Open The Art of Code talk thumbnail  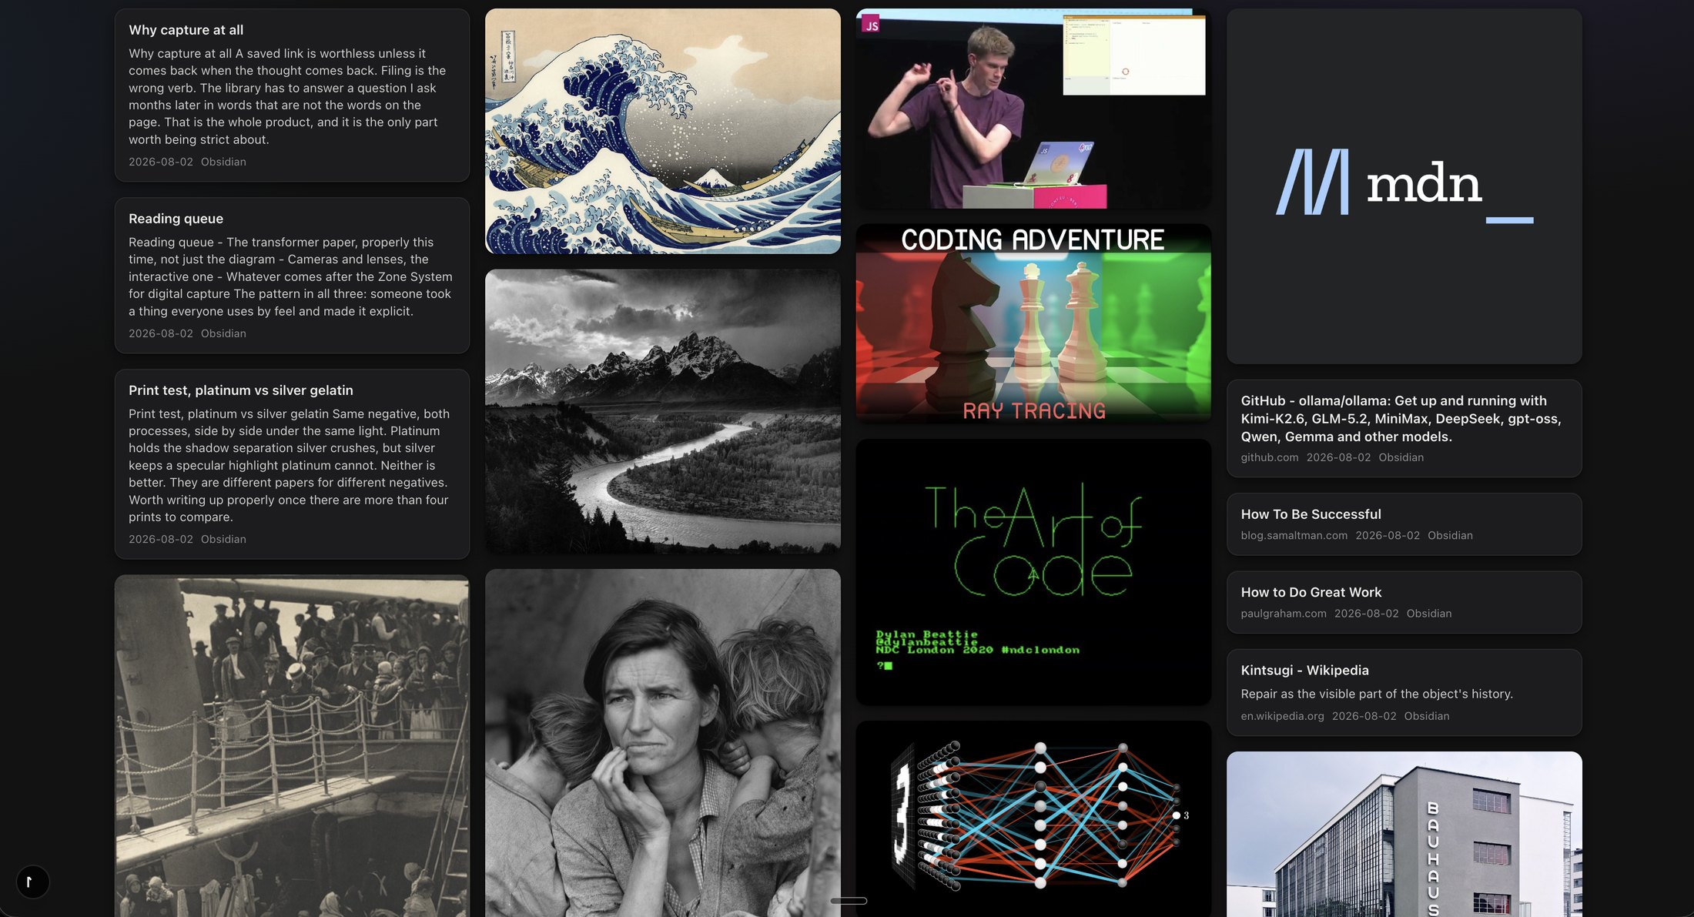click(x=1033, y=572)
